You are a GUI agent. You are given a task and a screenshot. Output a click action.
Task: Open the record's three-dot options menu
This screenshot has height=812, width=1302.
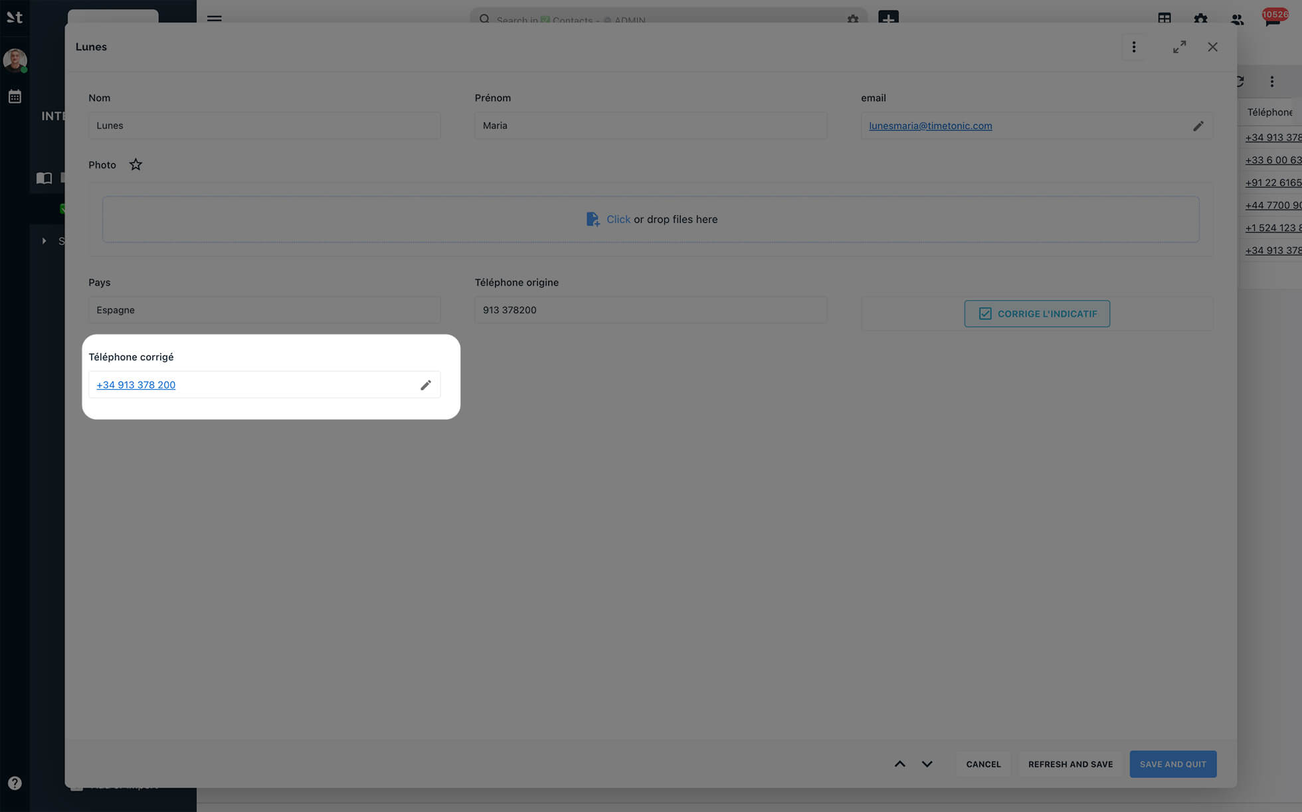tap(1134, 47)
